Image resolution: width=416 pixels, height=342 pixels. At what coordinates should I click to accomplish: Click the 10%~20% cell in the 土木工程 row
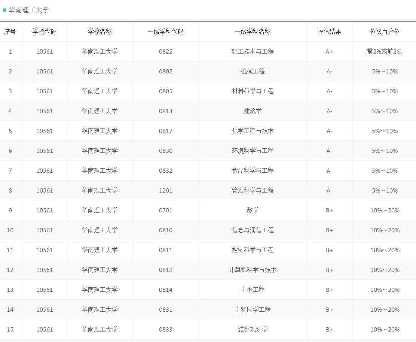click(x=385, y=290)
